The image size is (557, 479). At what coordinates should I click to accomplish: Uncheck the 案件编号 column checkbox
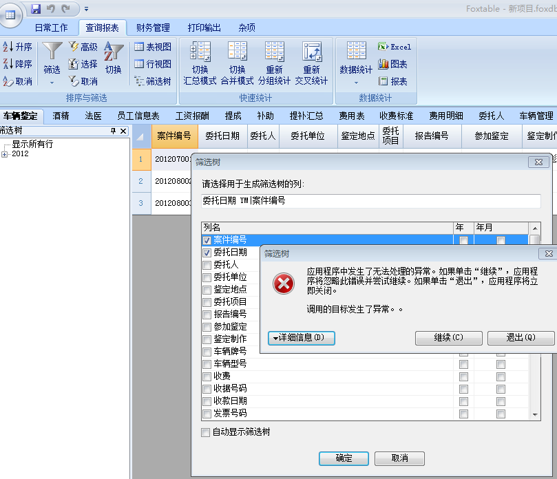point(207,240)
